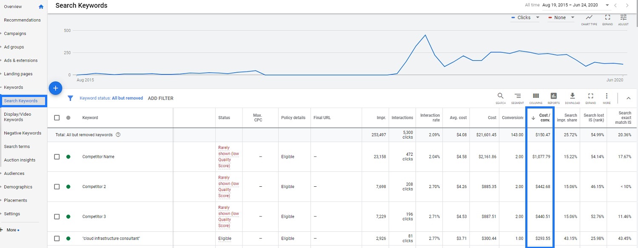Click the Home icon next to Overview
The image size is (638, 248).
coord(40,6)
